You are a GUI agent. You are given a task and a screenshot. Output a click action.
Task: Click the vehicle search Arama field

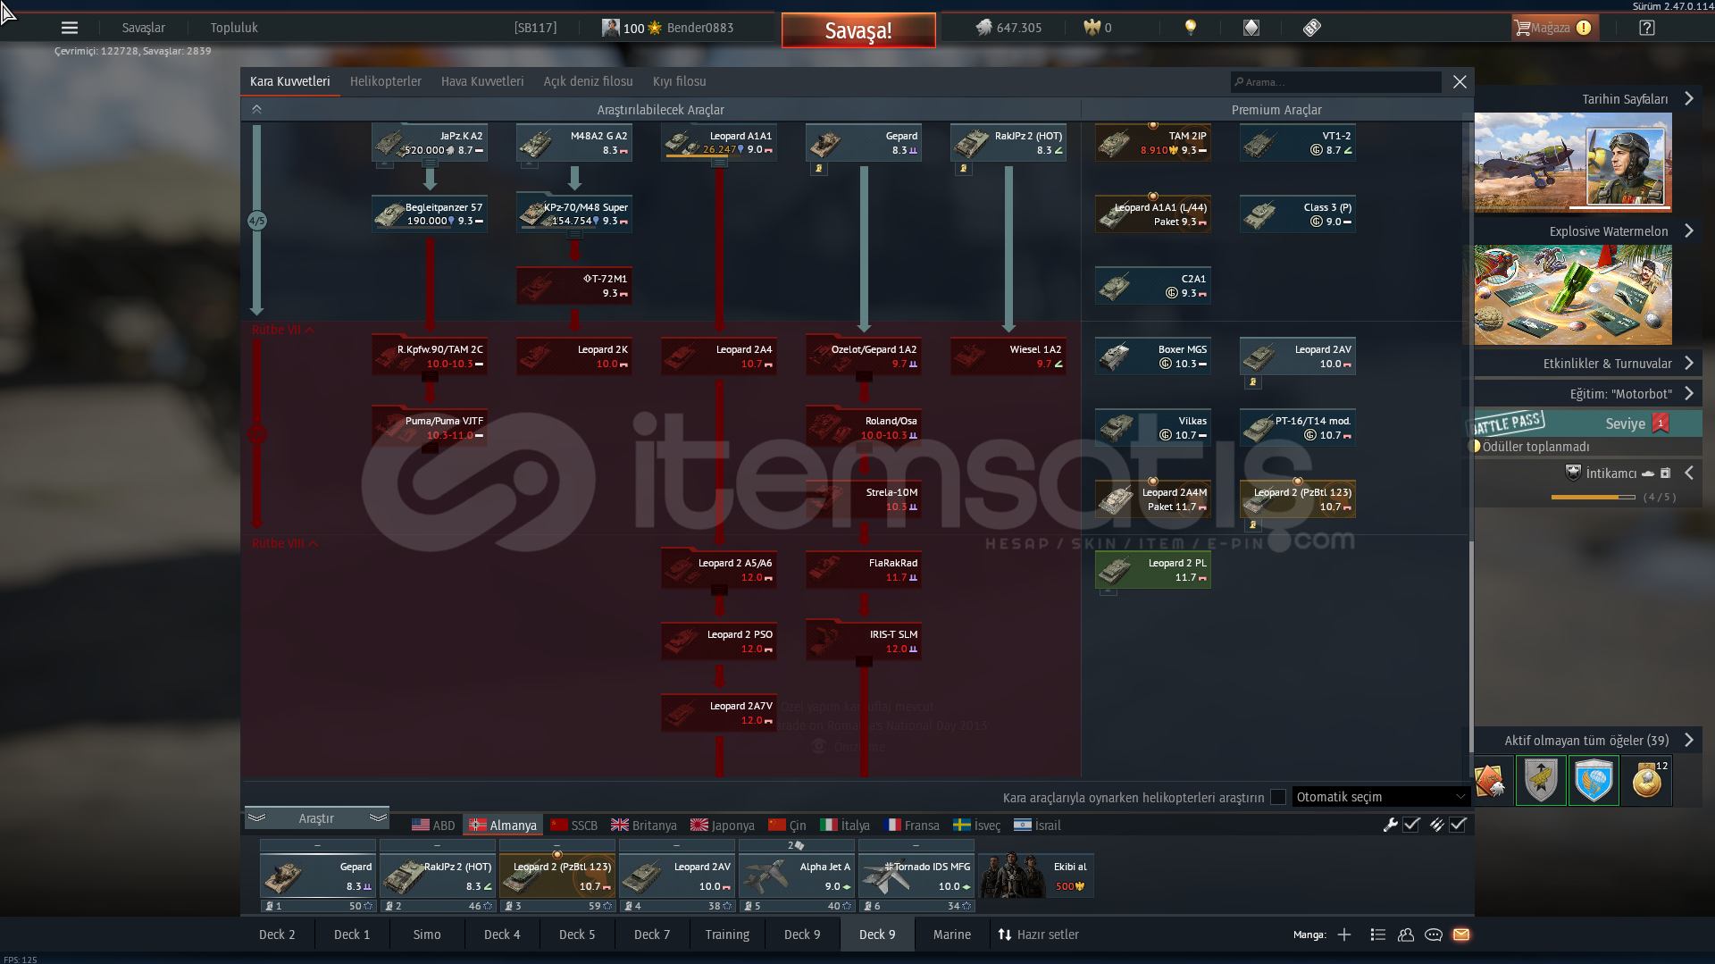(1335, 82)
